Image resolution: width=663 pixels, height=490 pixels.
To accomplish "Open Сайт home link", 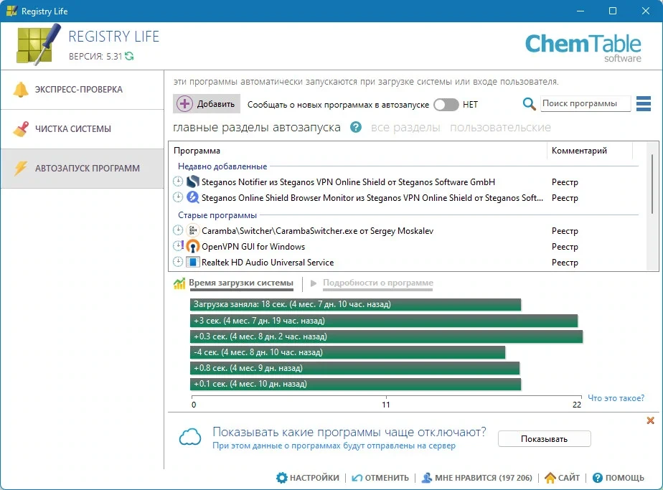I will point(562,478).
